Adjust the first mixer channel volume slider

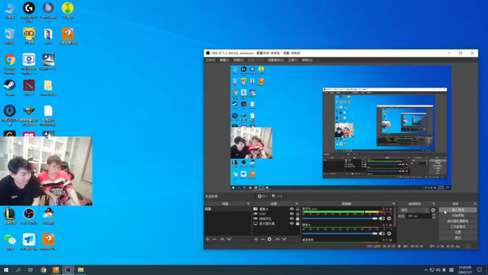340,219
